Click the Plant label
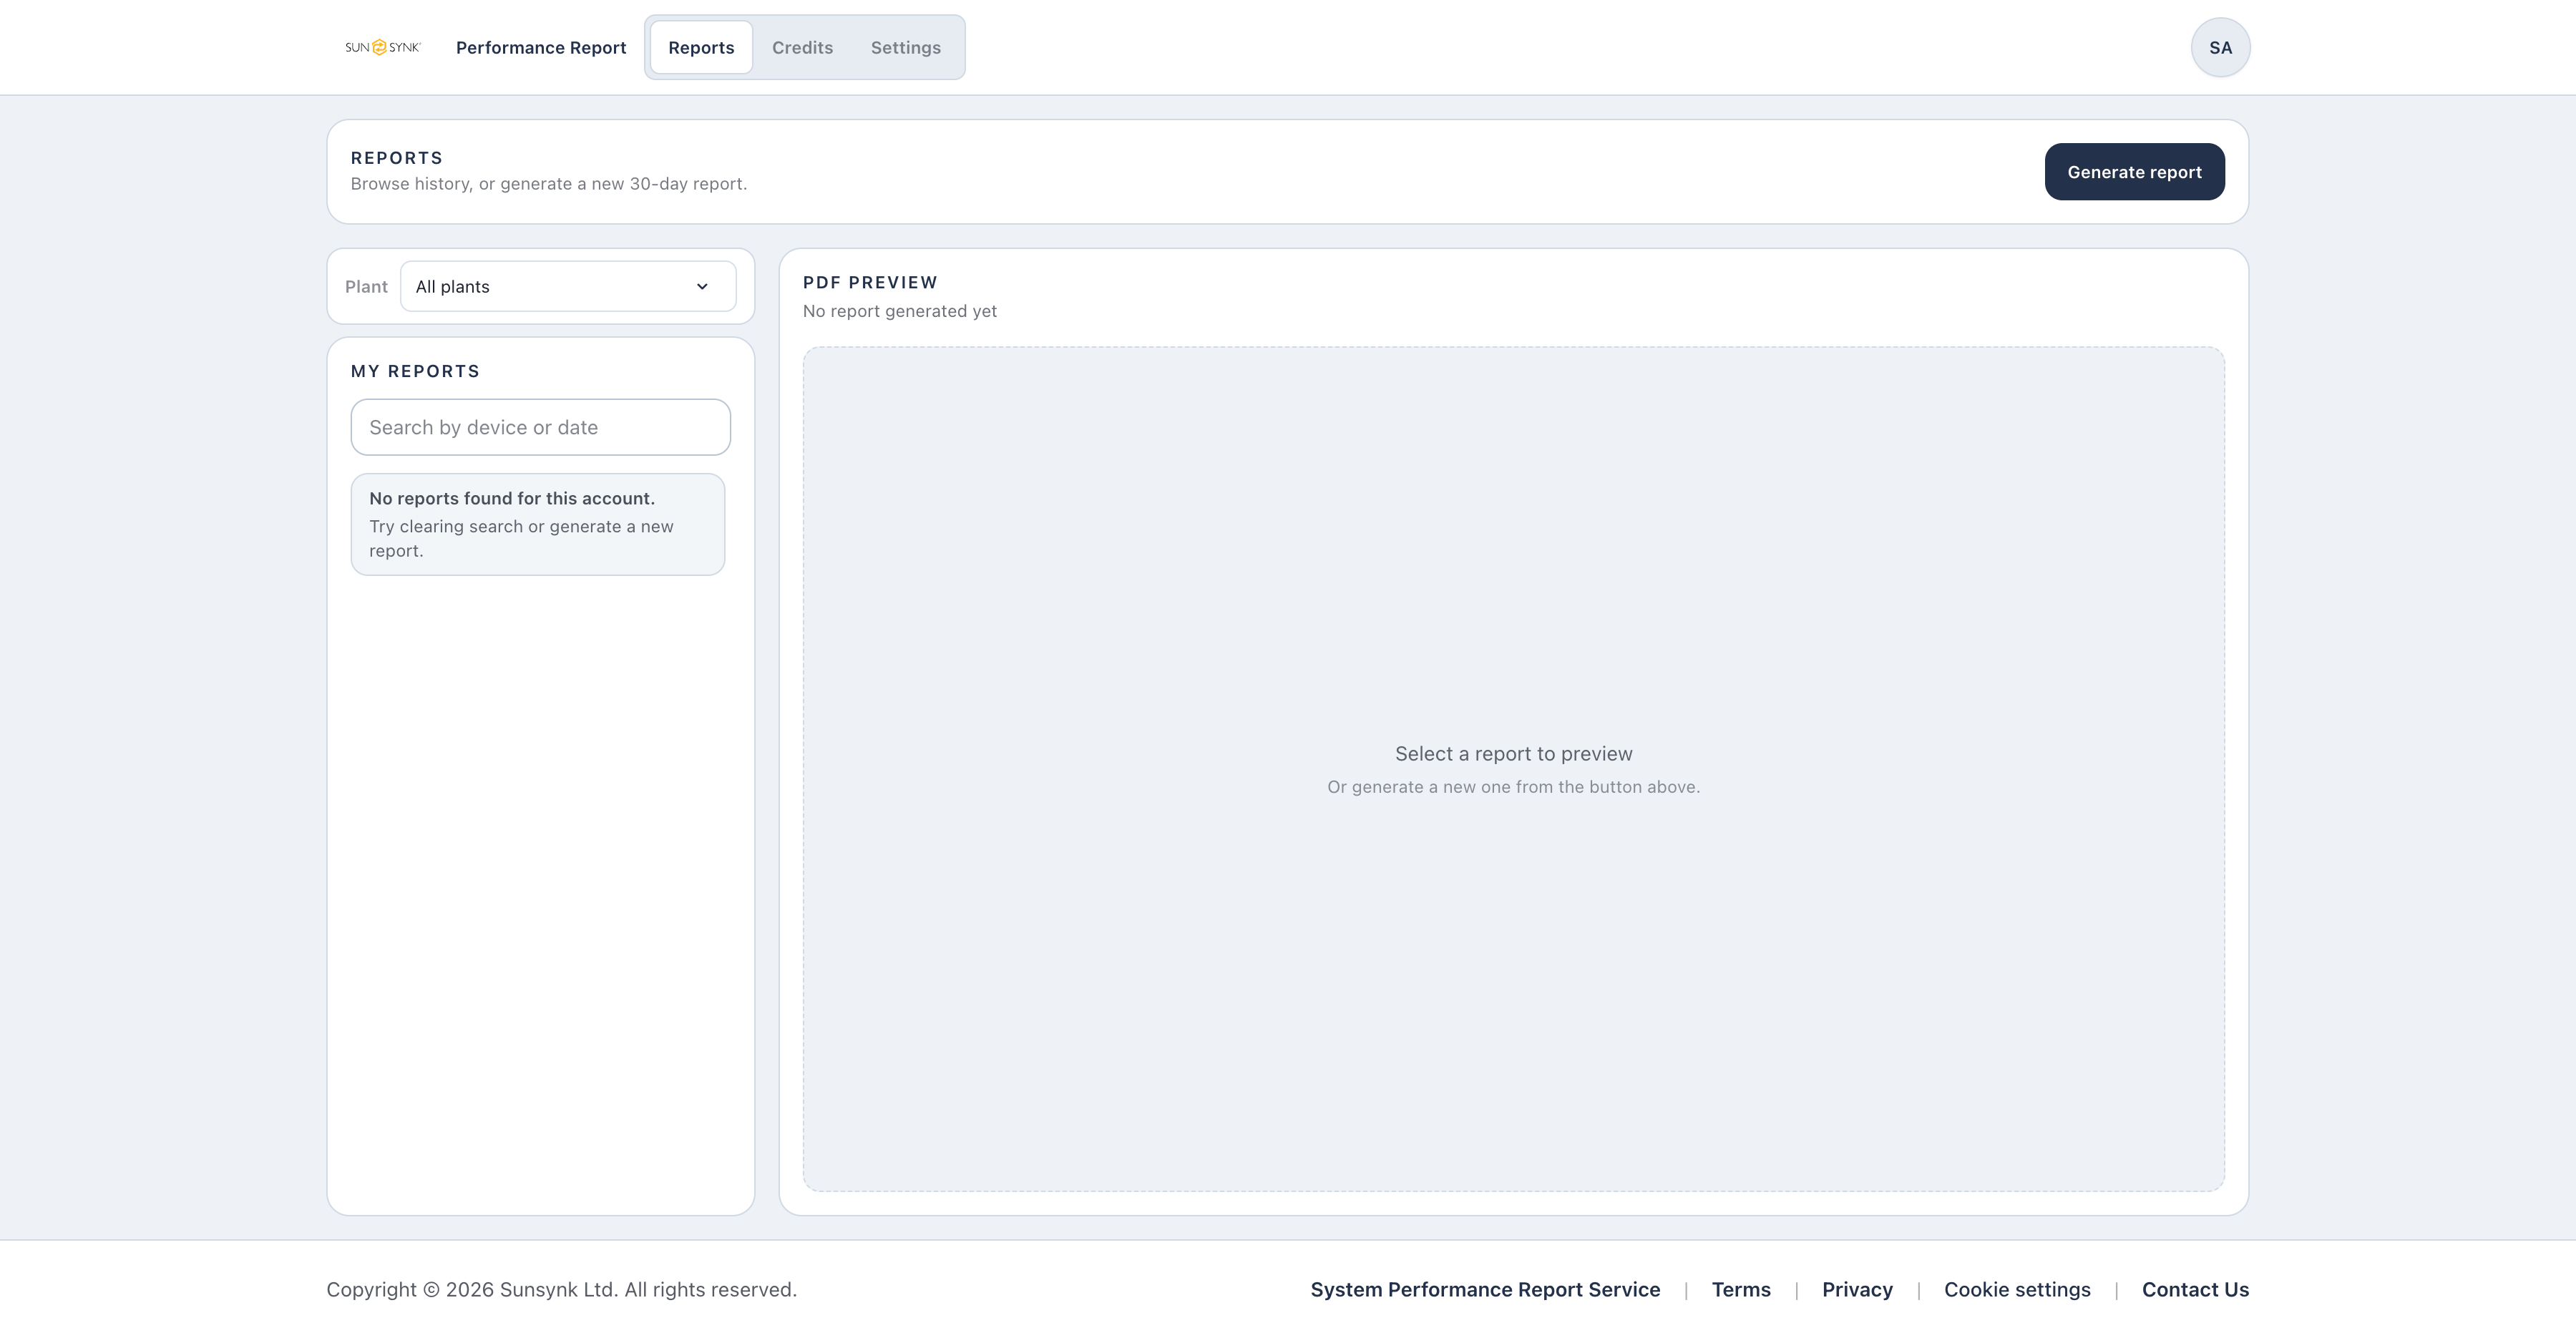 [x=366, y=286]
